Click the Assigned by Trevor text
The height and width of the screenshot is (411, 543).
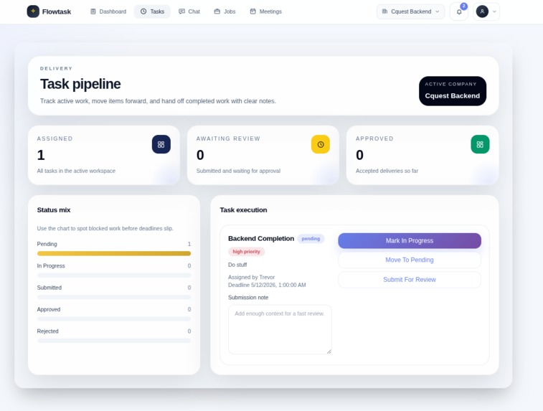(251, 278)
